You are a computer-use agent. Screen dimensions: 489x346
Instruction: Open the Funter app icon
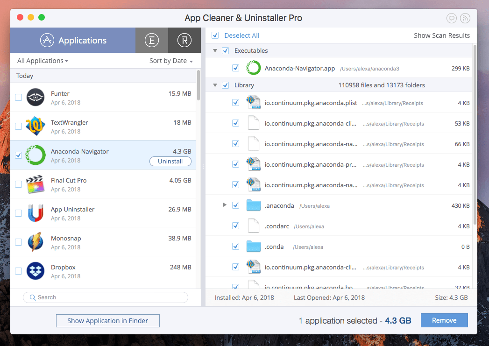tap(35, 97)
